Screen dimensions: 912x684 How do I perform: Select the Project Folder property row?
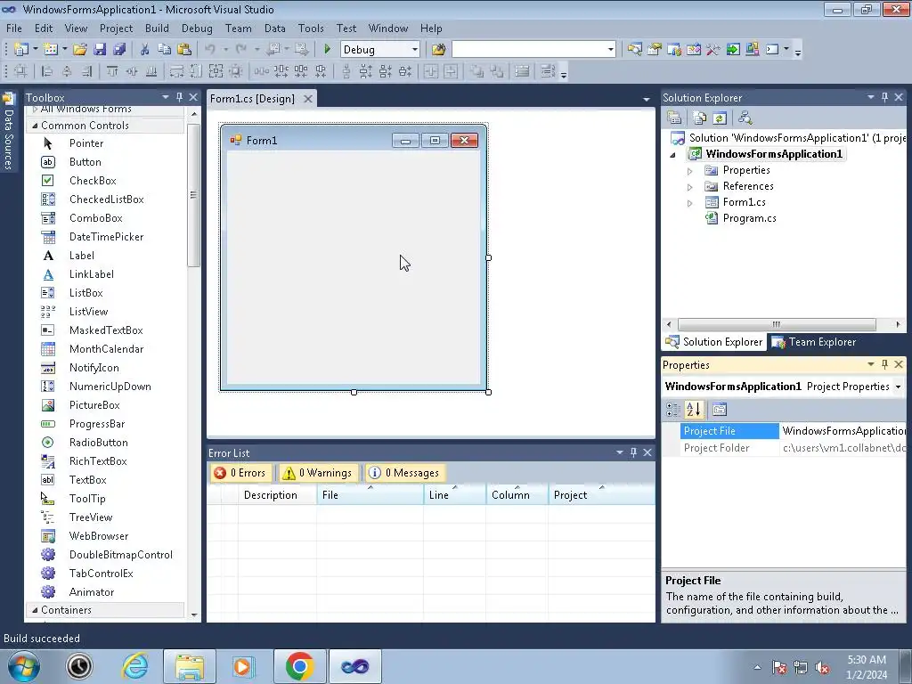point(784,448)
